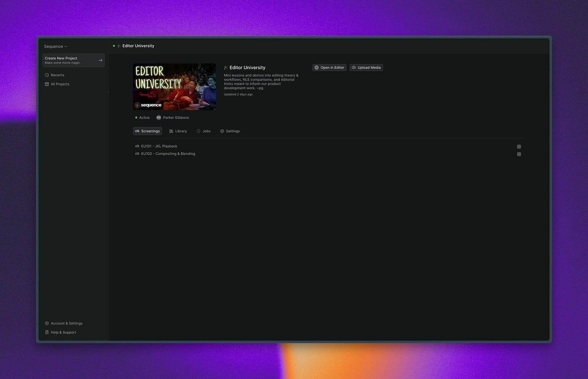The image size is (588, 379).
Task: Click the Screenings tab glasses icon
Action: pyautogui.click(x=137, y=131)
